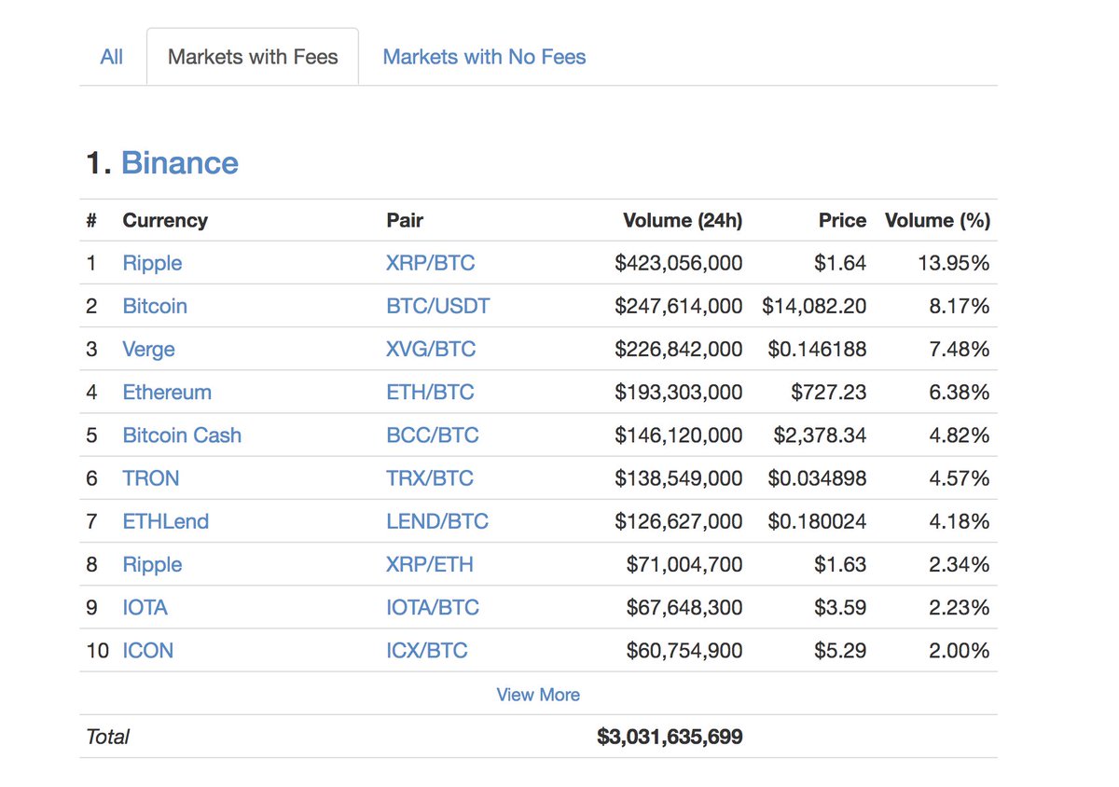
Task: Select the $0.146188 Verge price
Action: click(x=817, y=350)
